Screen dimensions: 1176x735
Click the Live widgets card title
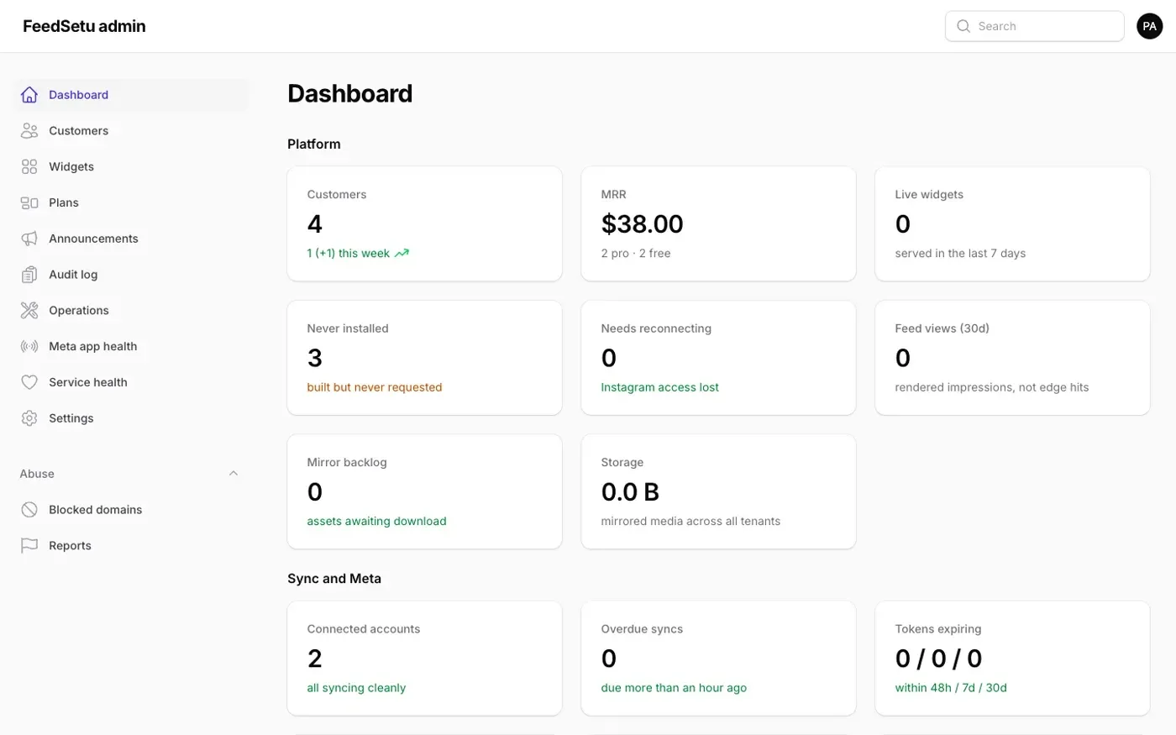click(929, 194)
